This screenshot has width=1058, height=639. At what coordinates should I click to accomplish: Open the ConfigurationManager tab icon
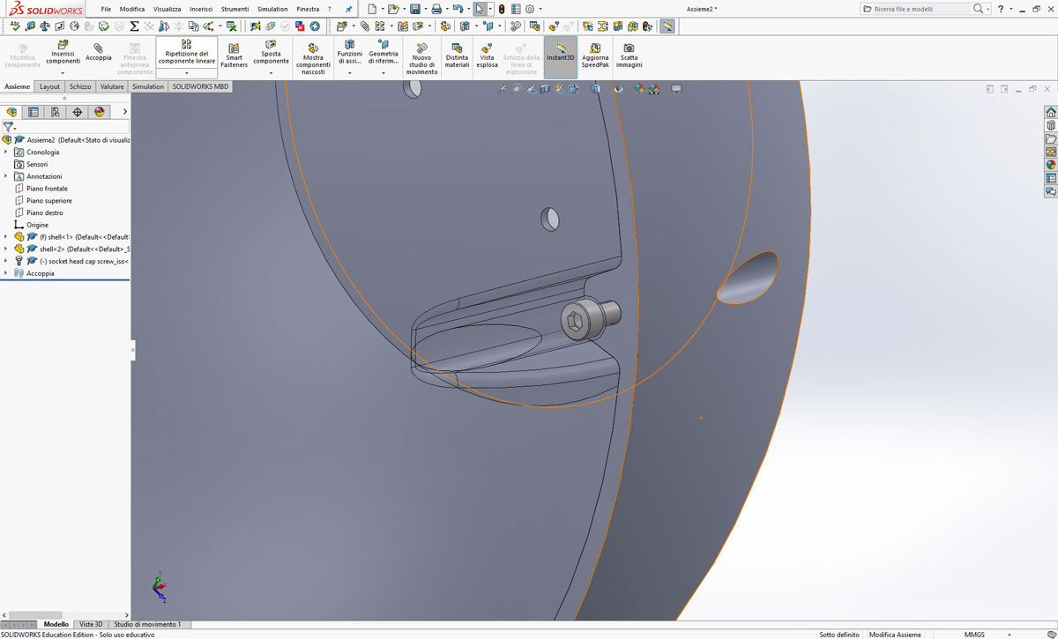click(56, 112)
